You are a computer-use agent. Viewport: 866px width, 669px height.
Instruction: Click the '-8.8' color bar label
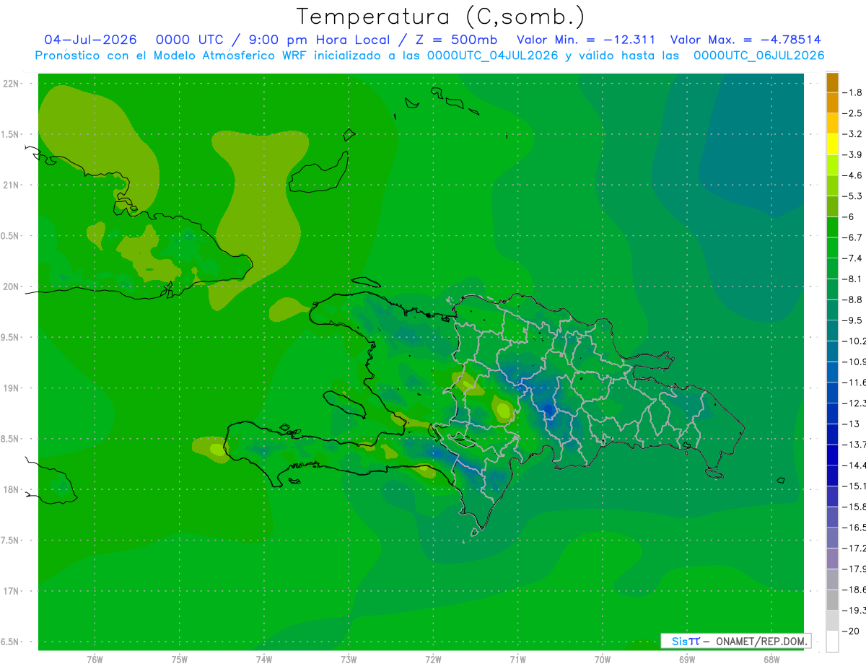point(852,299)
